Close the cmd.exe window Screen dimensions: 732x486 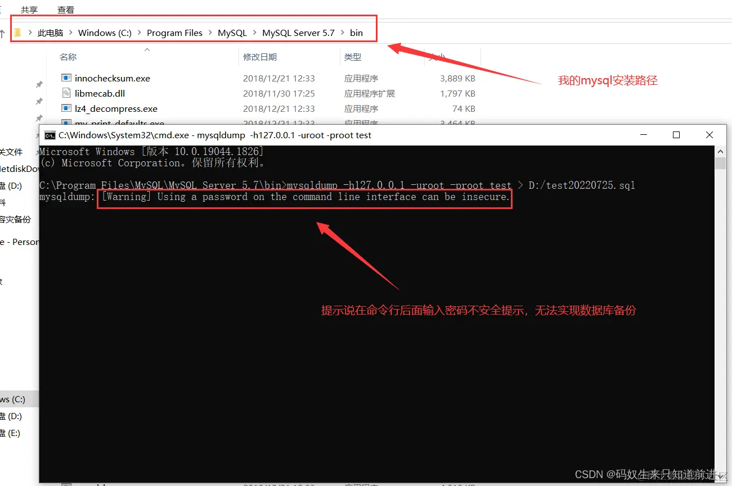coord(709,135)
